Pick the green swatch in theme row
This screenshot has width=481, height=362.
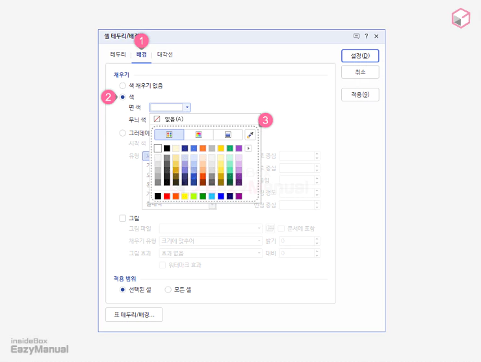[229, 148]
